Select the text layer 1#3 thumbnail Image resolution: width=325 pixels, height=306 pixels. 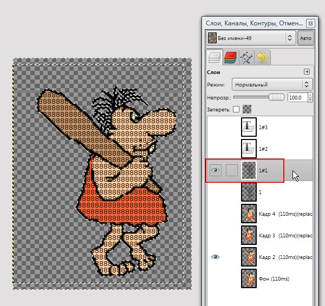click(249, 127)
